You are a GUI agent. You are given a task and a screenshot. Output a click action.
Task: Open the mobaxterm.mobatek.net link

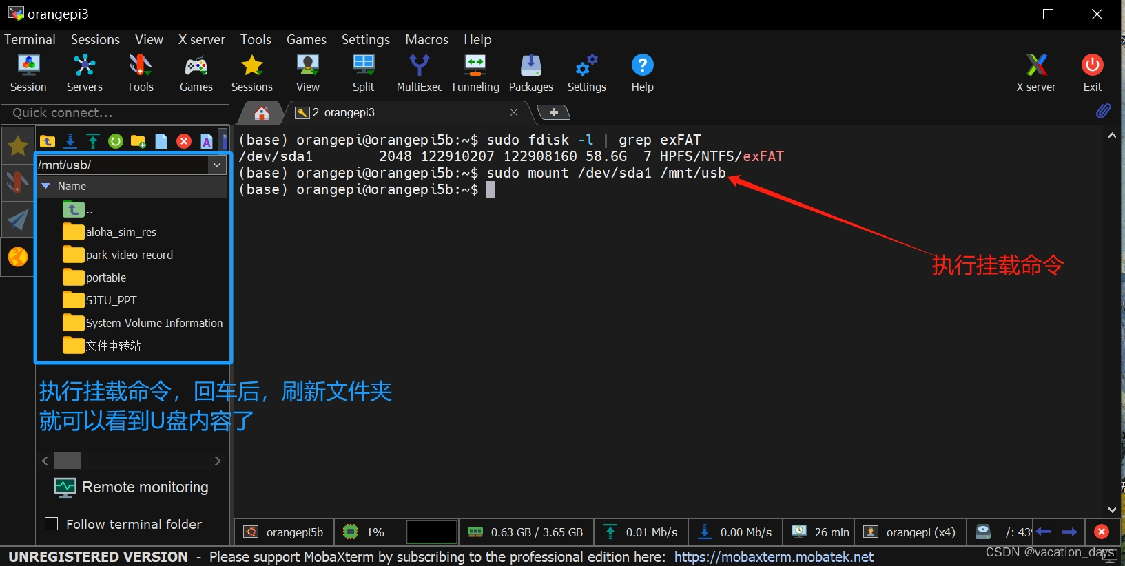774,556
